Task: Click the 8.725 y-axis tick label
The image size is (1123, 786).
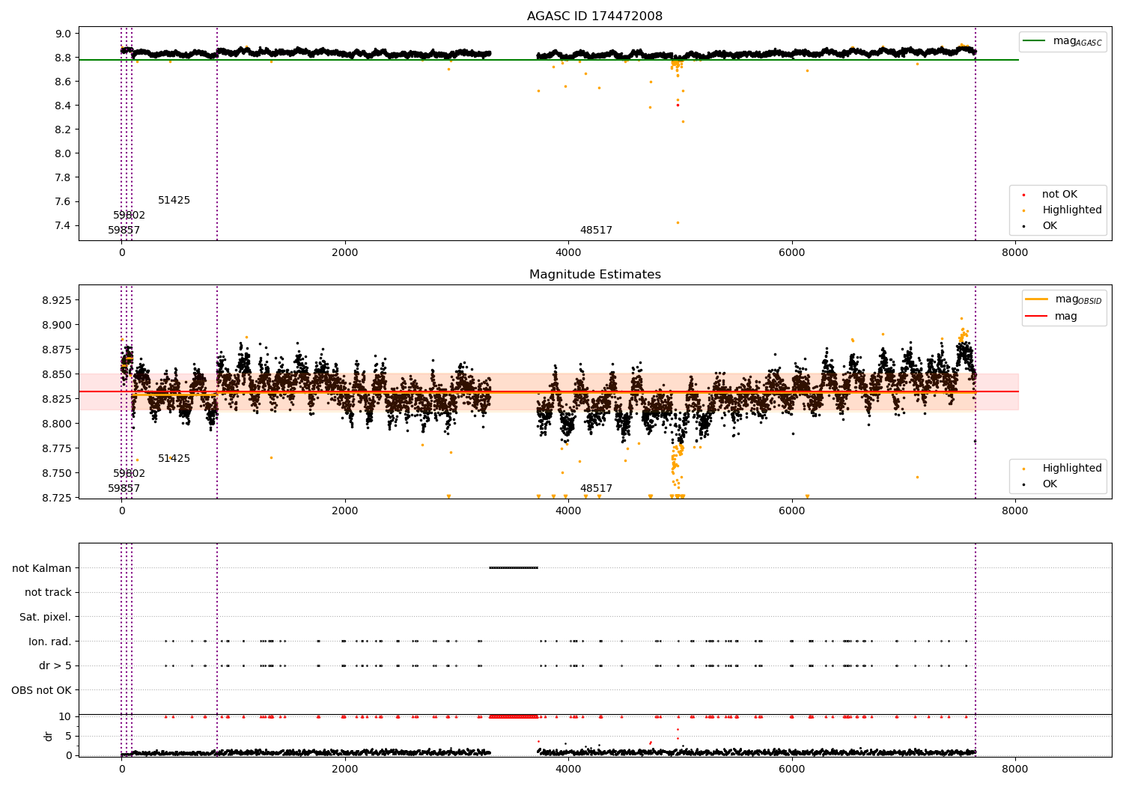Action: pos(58,498)
